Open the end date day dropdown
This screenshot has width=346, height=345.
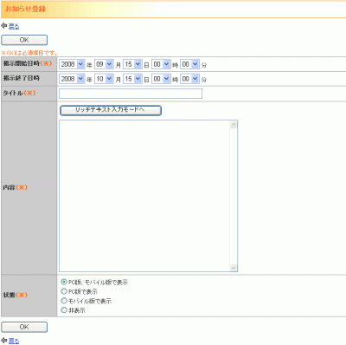point(132,79)
